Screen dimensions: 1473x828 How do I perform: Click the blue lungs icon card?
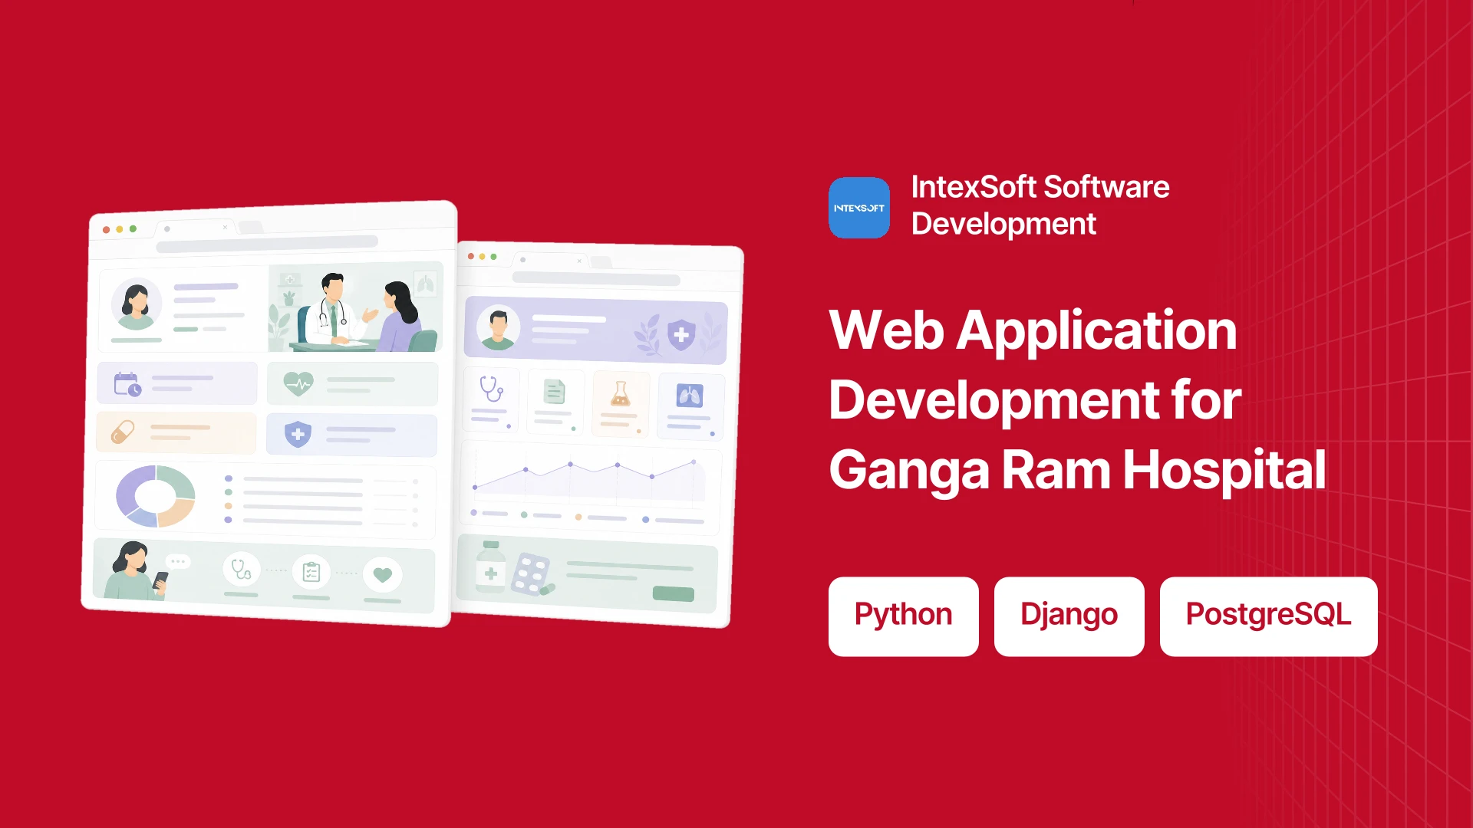point(690,408)
